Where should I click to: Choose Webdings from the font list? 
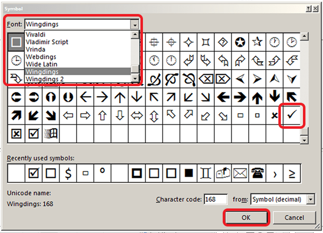coord(40,57)
